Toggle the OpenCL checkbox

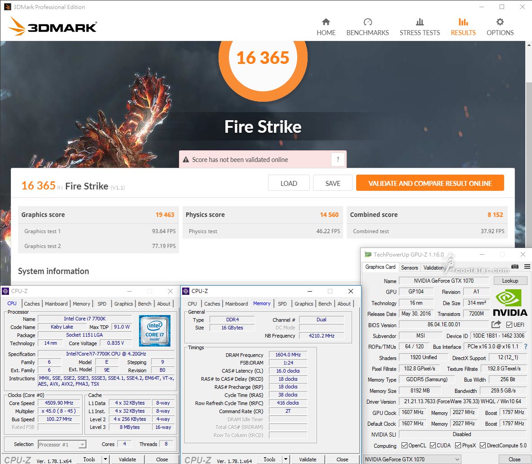(404, 446)
